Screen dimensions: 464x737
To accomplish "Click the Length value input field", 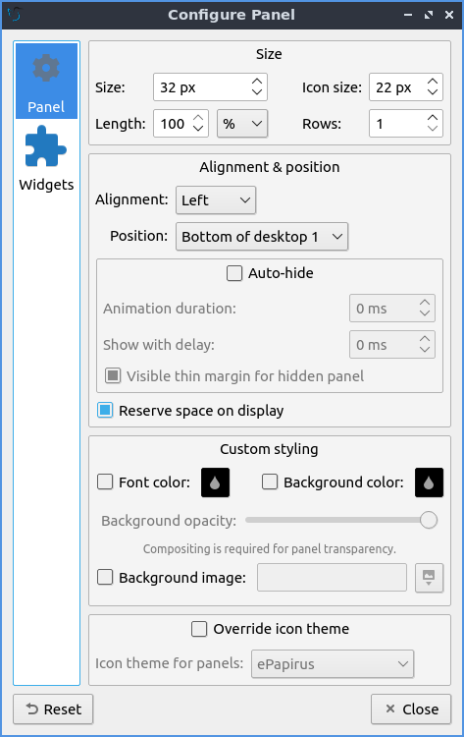I will pos(174,124).
